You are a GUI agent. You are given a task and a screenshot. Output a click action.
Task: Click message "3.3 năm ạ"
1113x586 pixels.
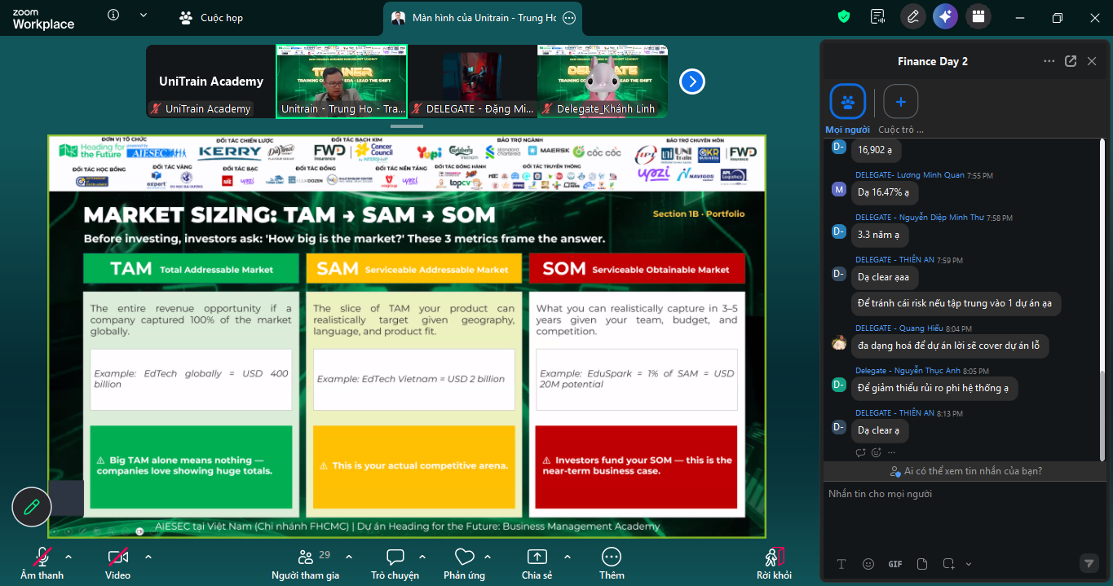click(878, 235)
